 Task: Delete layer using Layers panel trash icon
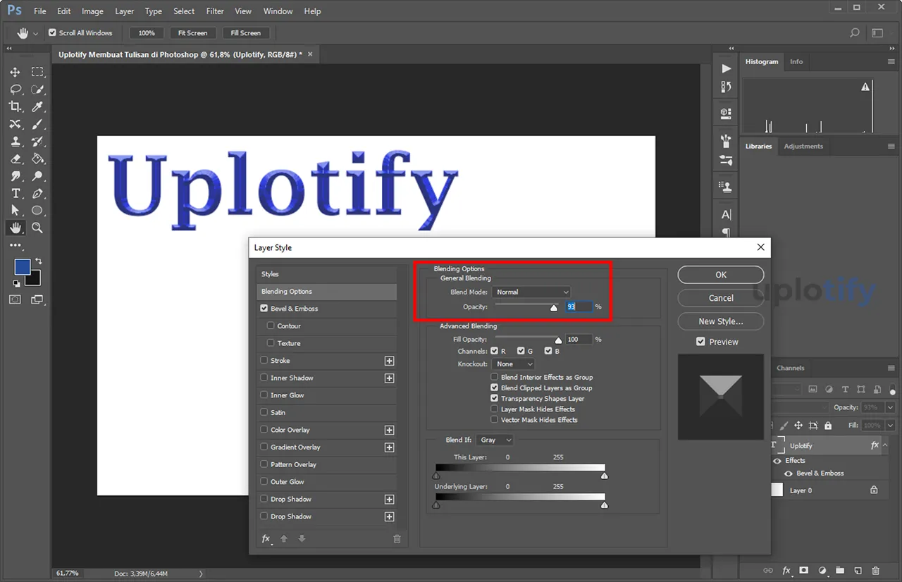click(876, 571)
